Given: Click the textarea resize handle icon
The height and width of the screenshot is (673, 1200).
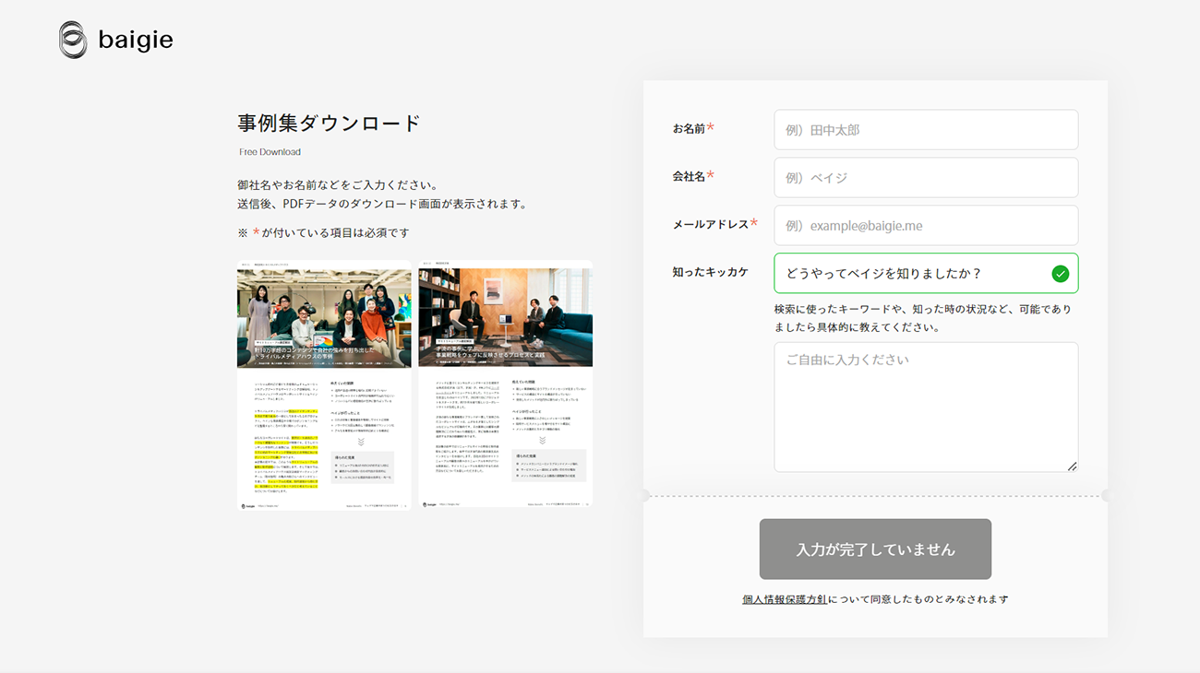Looking at the screenshot, I should [x=1074, y=467].
